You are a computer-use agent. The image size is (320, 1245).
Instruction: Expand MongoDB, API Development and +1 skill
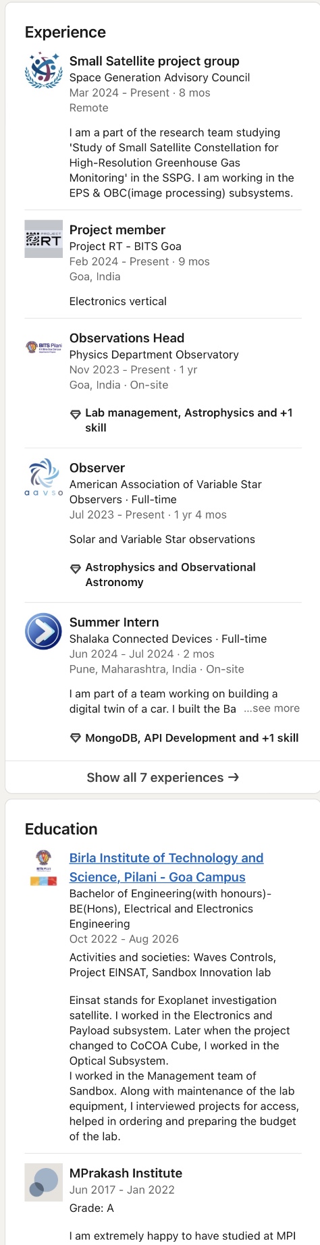tap(192, 738)
